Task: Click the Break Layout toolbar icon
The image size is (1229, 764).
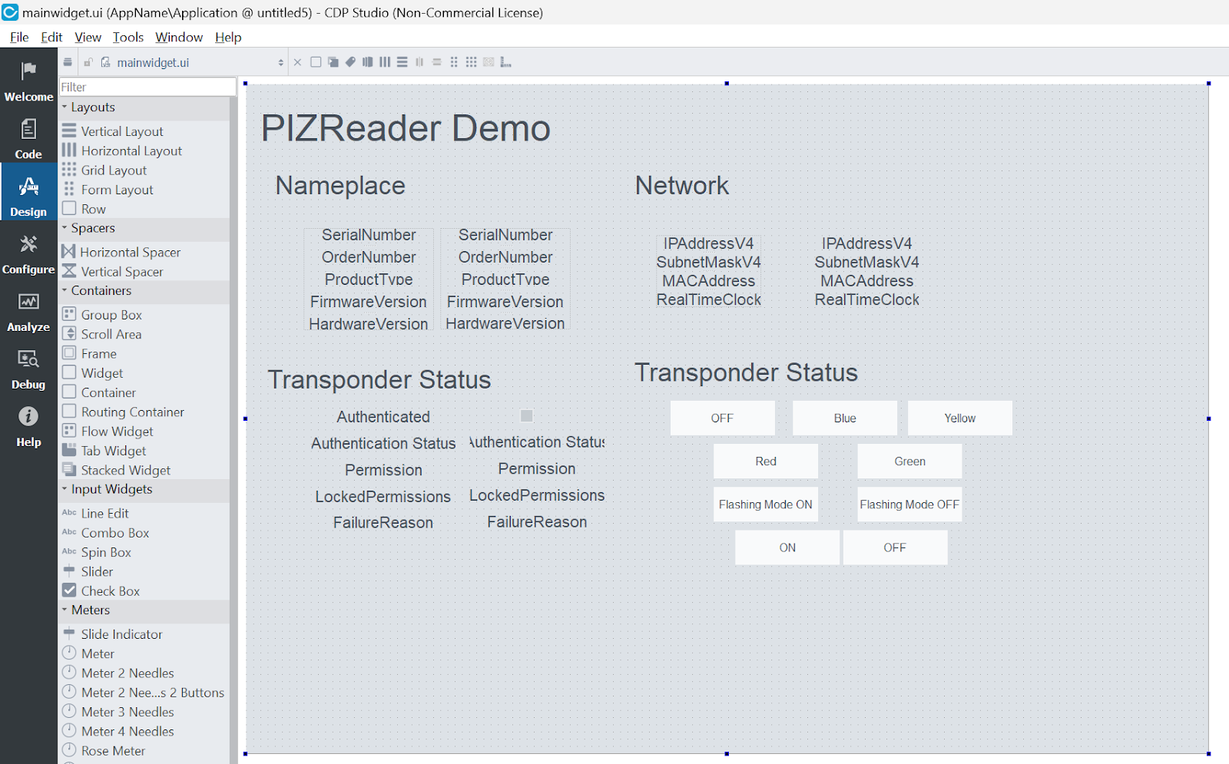Action: (489, 62)
